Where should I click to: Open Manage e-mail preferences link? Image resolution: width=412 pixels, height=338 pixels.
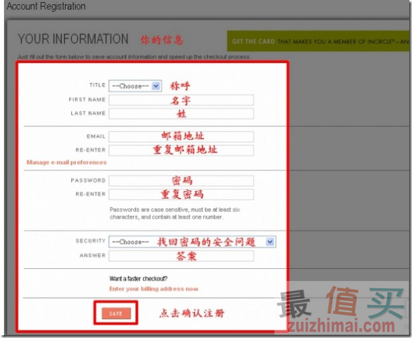click(66, 162)
